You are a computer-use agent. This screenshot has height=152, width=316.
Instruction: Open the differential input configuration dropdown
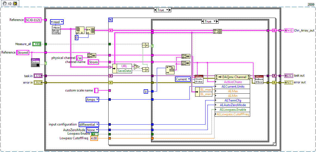[x=89, y=125]
